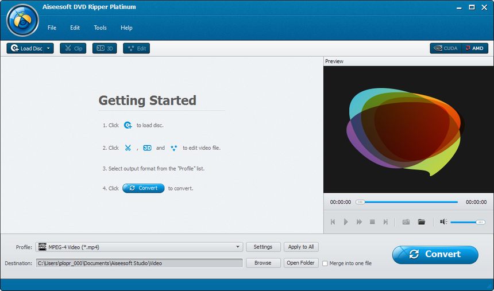Open the Profile format dropdown
The width and height of the screenshot is (494, 291).
coord(139,247)
